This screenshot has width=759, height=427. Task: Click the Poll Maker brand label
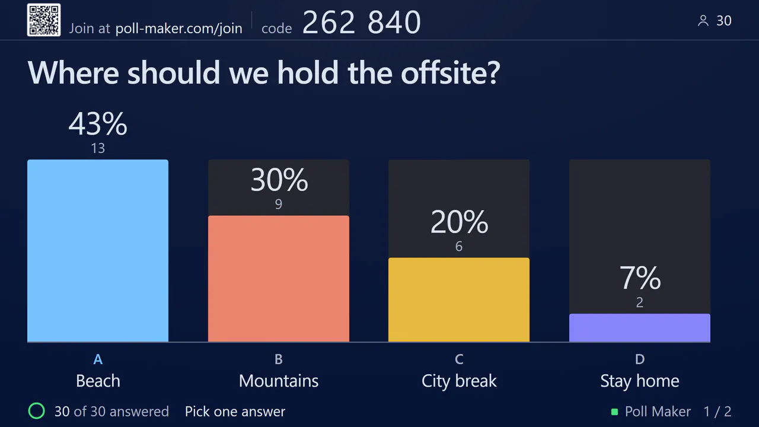tap(658, 412)
